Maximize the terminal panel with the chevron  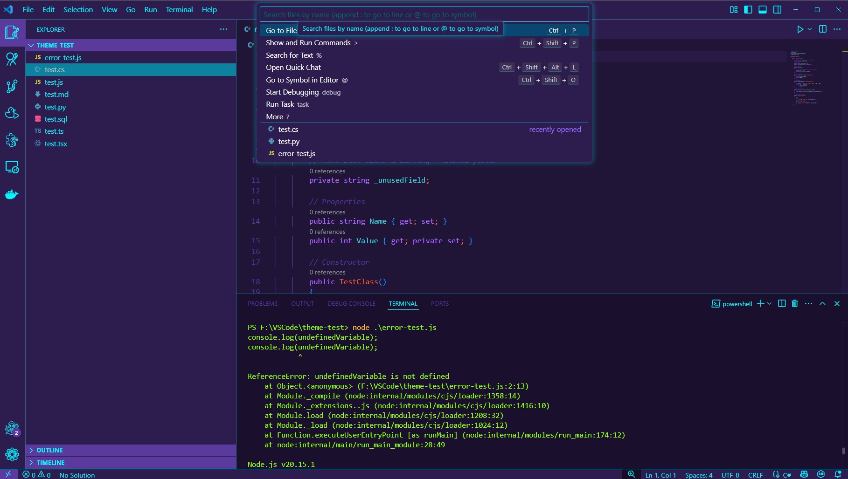point(822,303)
